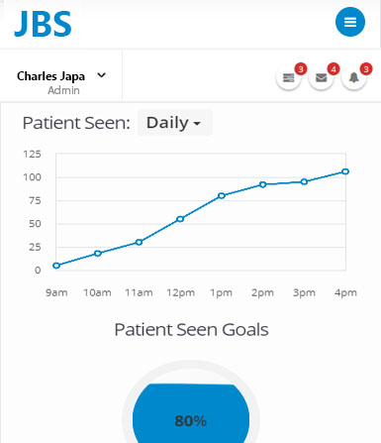This screenshot has width=381, height=443.
Task: Open the bell notifications icon
Action: point(354,78)
